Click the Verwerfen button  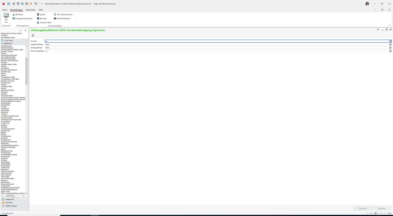(363, 208)
